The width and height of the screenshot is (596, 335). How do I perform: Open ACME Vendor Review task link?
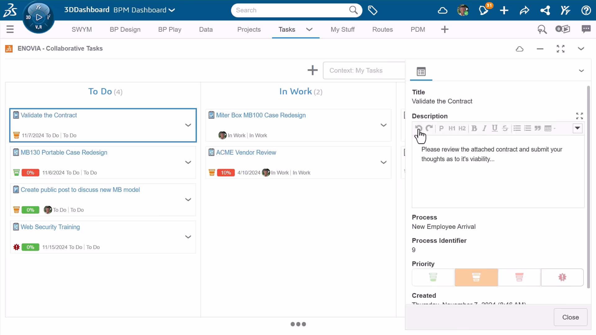(246, 152)
